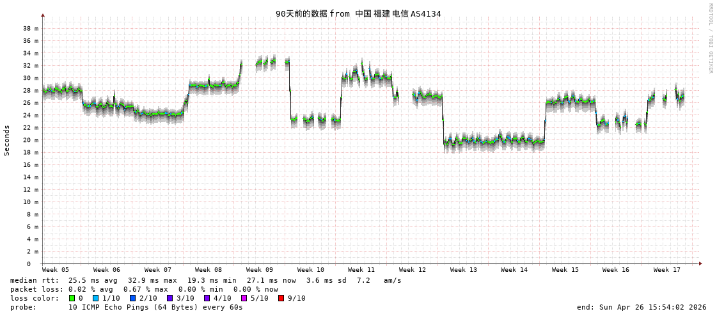Select the Week 17 axis label
The height and width of the screenshot is (316, 717).
[667, 270]
